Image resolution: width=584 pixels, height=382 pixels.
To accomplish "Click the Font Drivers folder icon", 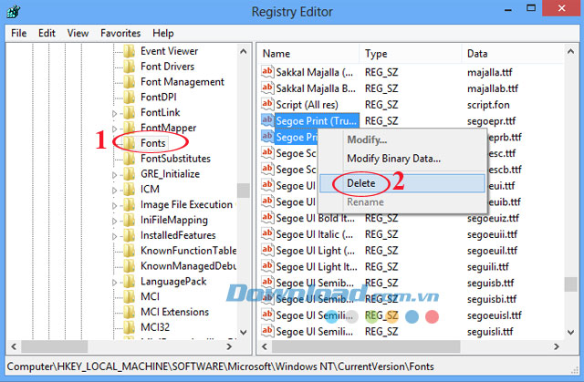I will 130,67.
